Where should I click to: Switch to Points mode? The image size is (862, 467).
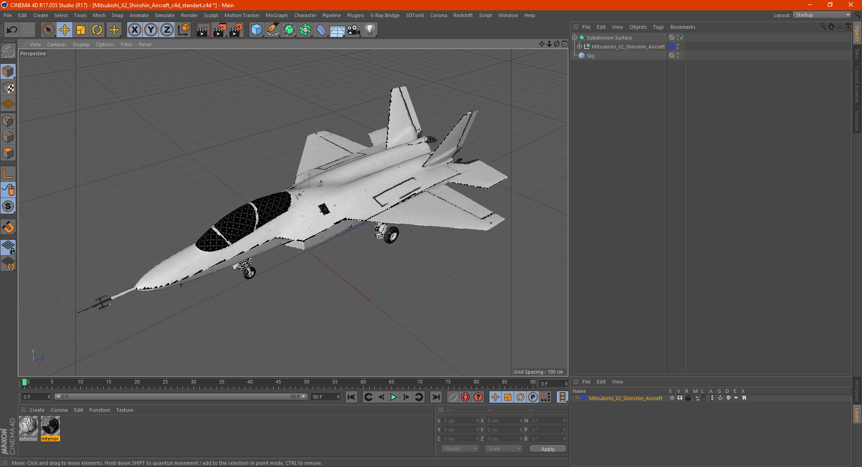[8, 121]
